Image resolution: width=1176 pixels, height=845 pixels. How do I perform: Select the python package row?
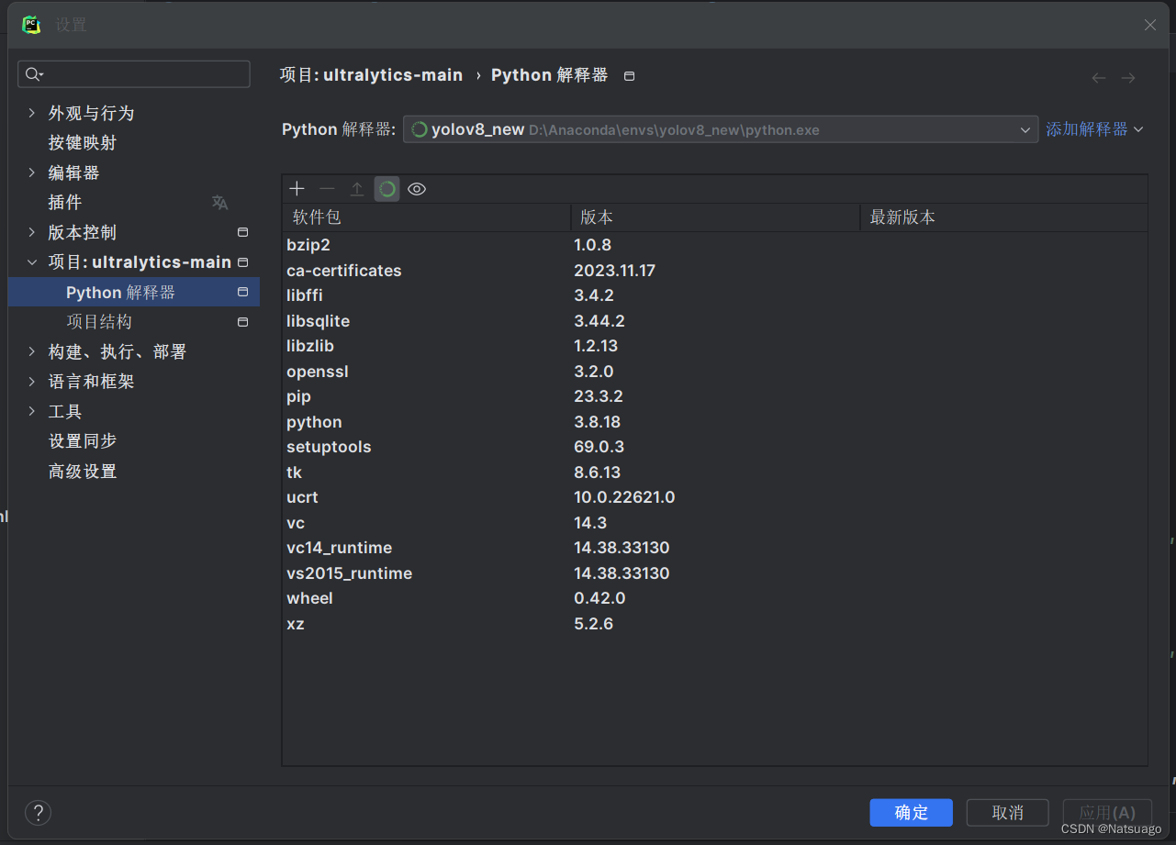point(715,422)
